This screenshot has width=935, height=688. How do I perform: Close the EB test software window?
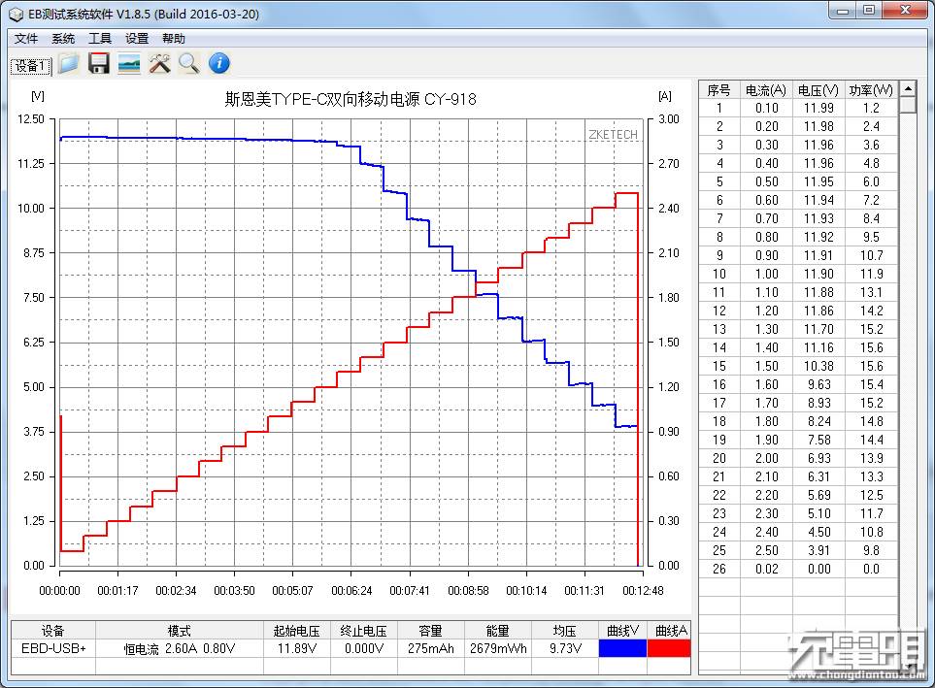coord(905,11)
